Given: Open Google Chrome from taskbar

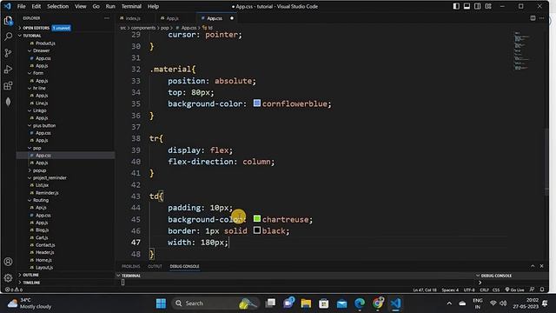Looking at the screenshot, I should tap(378, 303).
